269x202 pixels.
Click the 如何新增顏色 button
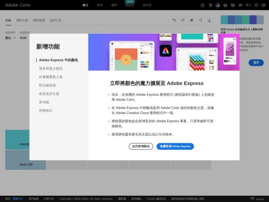(141, 146)
